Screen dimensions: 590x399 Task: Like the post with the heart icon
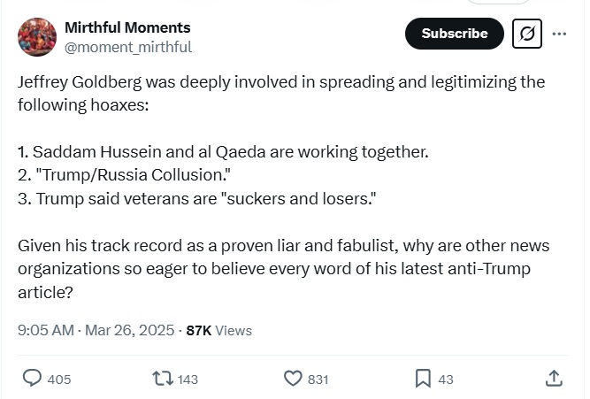(293, 379)
